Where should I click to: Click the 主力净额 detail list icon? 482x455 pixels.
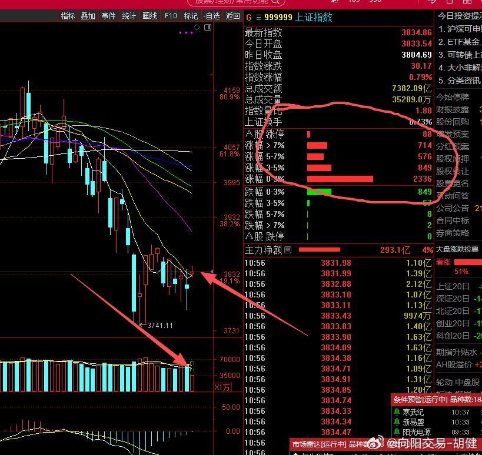point(288,250)
